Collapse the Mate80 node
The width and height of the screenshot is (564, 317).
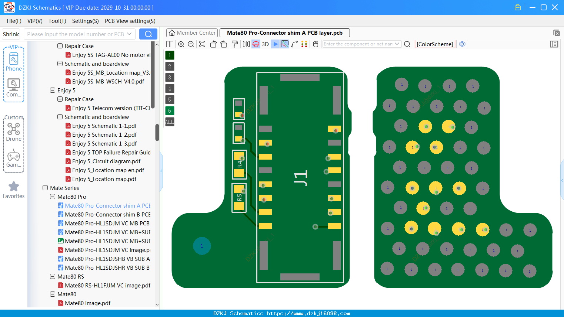point(53,294)
